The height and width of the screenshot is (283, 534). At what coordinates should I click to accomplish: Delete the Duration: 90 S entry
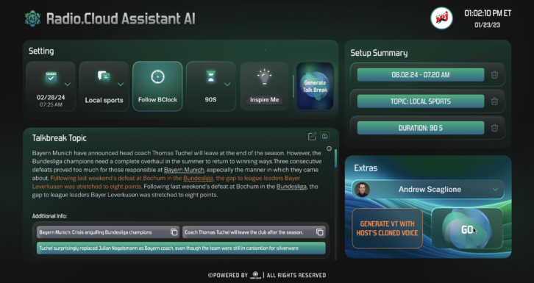tap(494, 128)
